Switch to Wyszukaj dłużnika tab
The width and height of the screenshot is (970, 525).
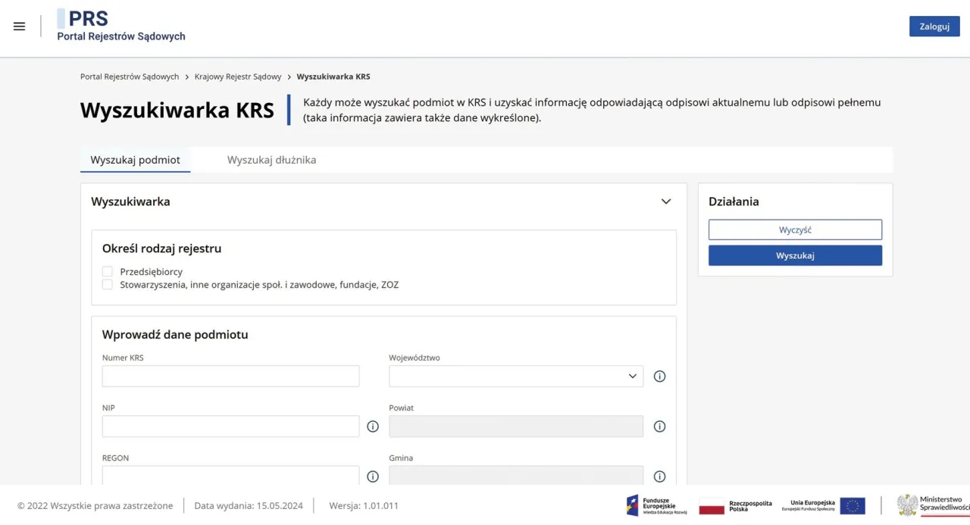click(x=271, y=160)
